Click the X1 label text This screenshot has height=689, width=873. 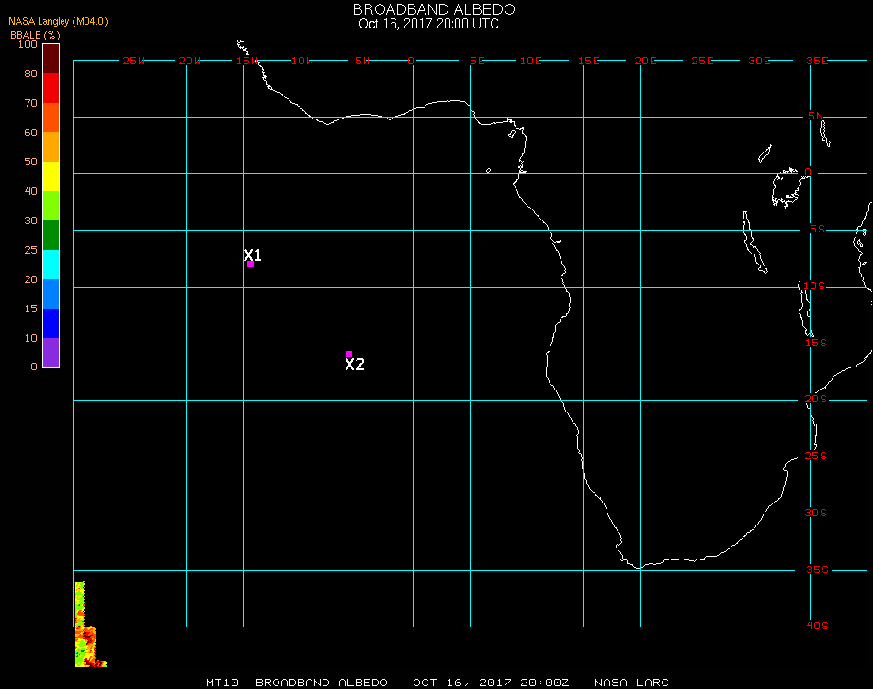tap(253, 254)
